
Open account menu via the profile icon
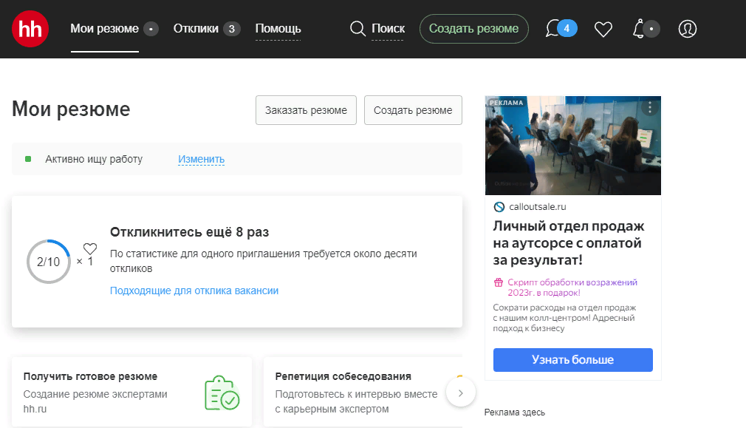click(687, 29)
